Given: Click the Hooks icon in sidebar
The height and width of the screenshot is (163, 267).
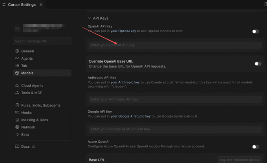Looking at the screenshot, I should (17, 113).
